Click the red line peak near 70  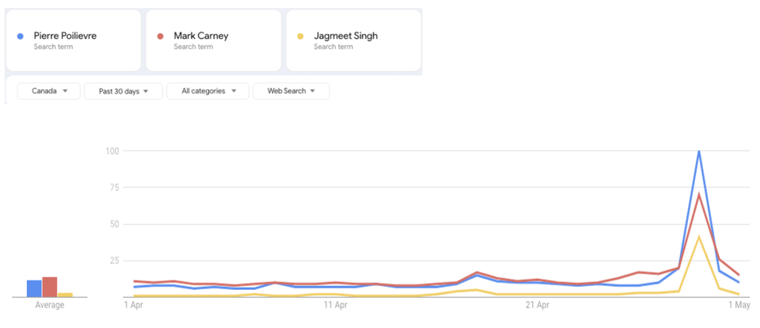698,194
